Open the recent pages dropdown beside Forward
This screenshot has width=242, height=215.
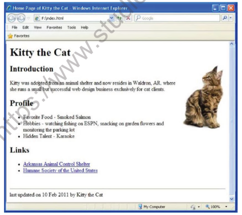coord(28,18)
